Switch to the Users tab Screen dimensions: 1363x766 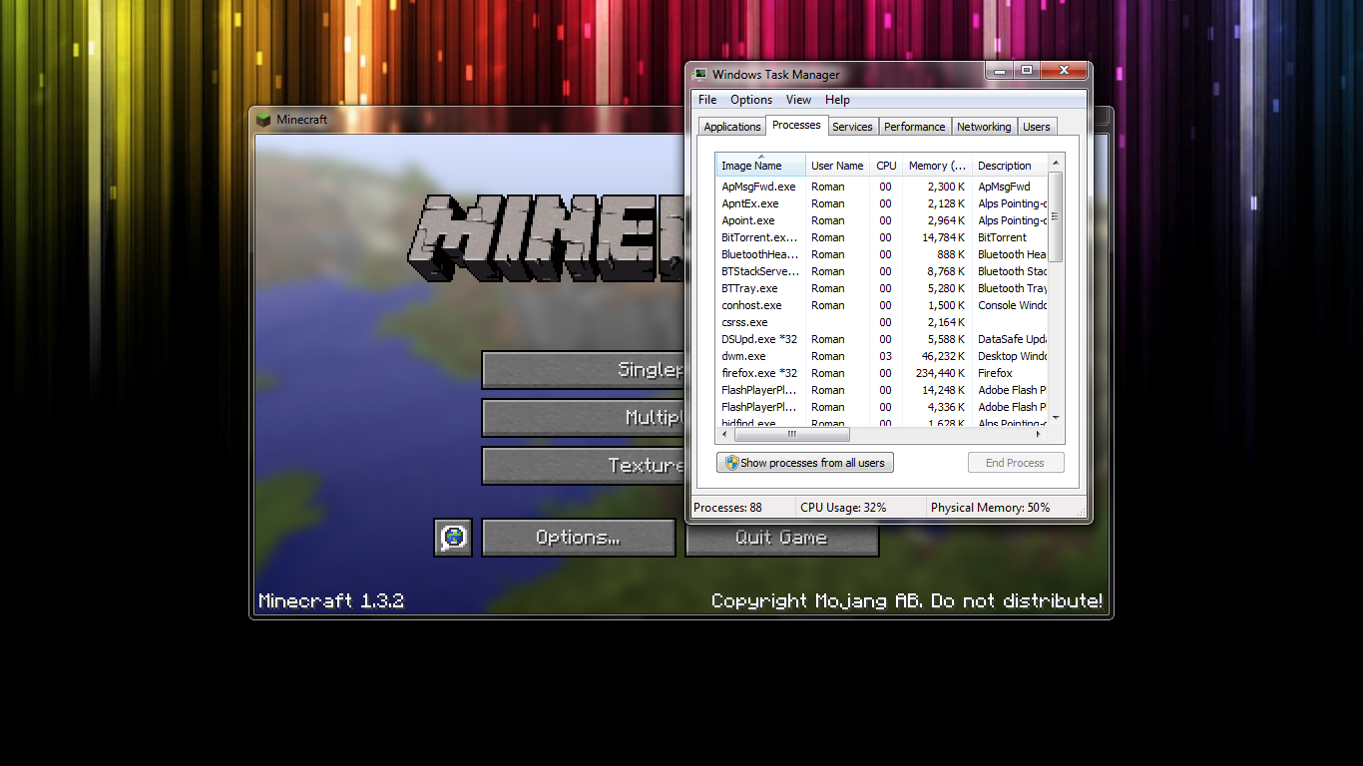[1036, 127]
